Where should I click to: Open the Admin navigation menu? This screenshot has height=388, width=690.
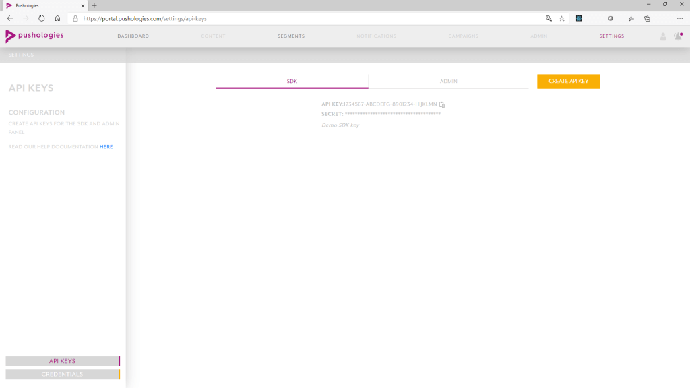[538, 36]
